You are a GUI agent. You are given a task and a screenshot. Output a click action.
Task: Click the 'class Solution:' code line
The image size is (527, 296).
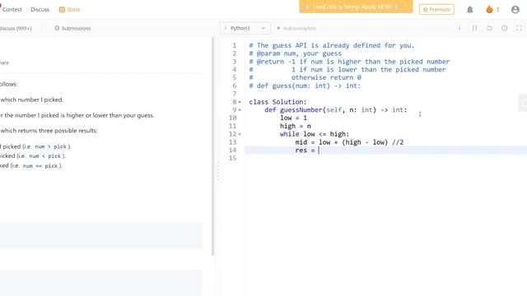tap(277, 102)
